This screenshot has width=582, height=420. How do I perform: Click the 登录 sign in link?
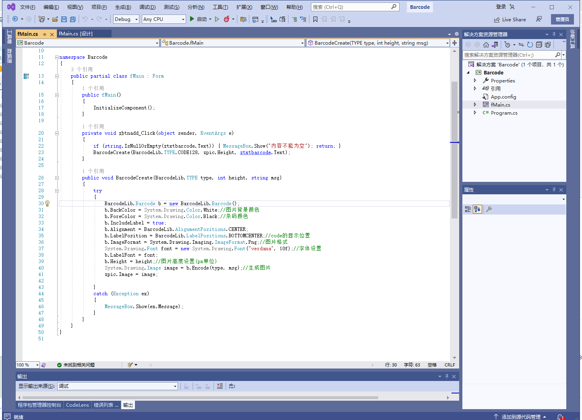click(501, 7)
